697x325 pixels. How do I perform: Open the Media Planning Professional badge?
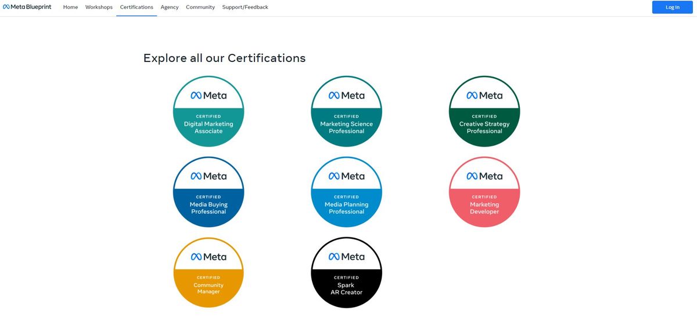click(x=347, y=192)
